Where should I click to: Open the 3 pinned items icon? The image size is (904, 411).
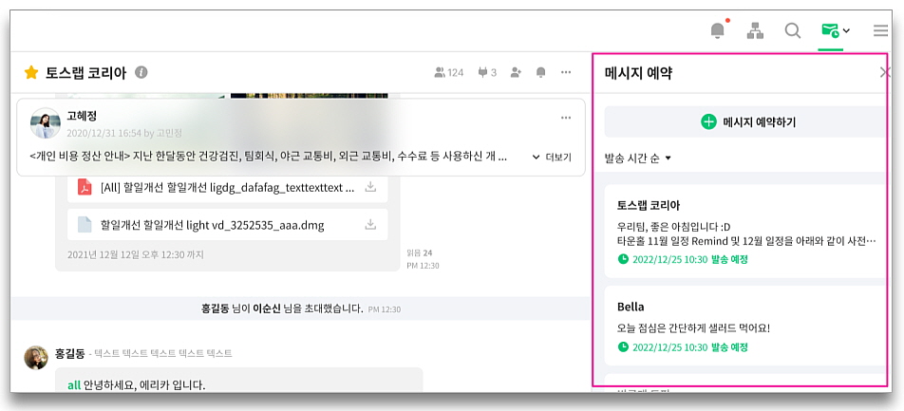[487, 72]
